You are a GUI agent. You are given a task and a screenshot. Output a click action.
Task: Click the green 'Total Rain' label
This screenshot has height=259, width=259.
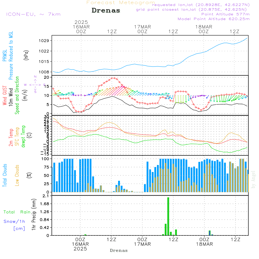point(17,212)
